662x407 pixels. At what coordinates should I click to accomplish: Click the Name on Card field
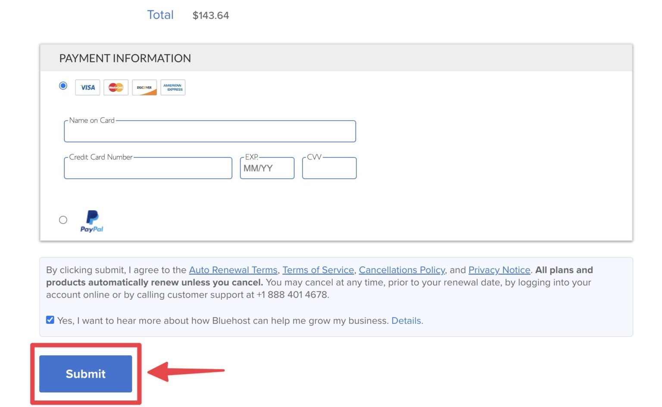pos(210,131)
